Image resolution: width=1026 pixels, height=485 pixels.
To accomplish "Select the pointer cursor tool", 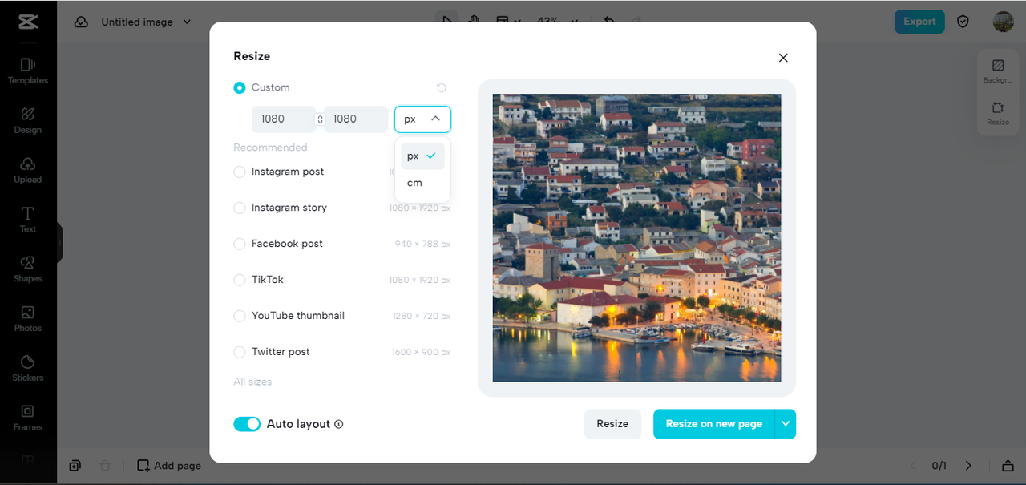I will tap(447, 21).
